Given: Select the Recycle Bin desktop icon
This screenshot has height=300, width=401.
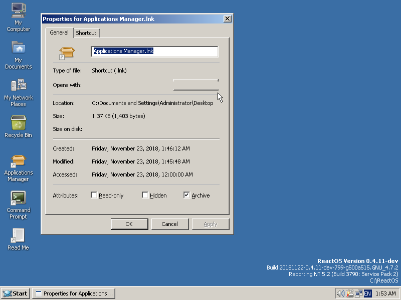Looking at the screenshot, I should tap(19, 126).
